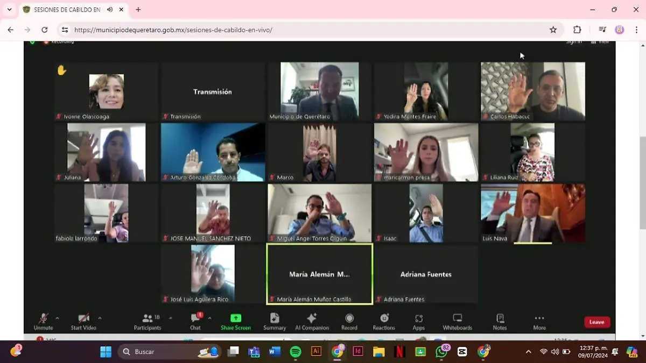The height and width of the screenshot is (363, 646).
Task: Open the Reactions menu in Zoom toolbar
Action: click(384, 318)
